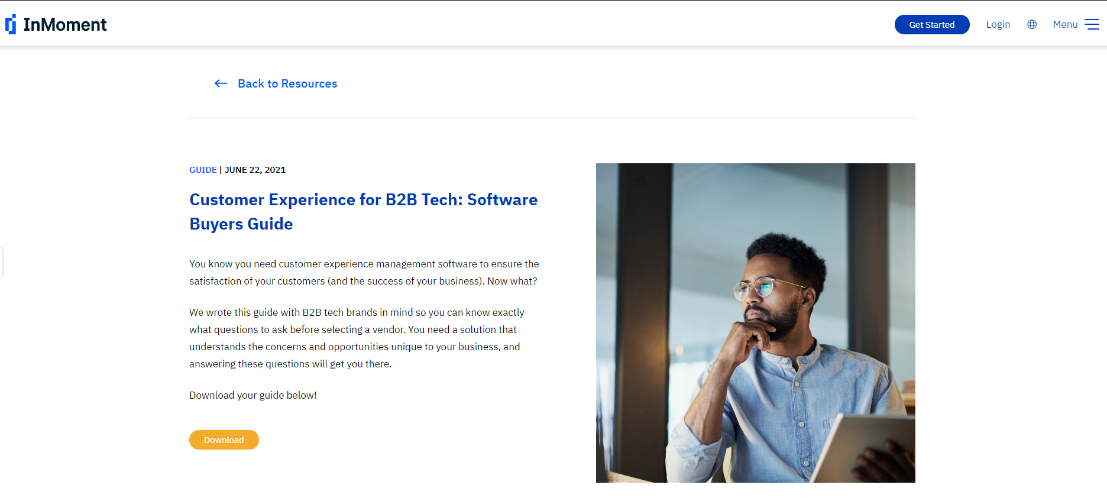
Task: Click the small tab on left edge
Action: coord(2,263)
